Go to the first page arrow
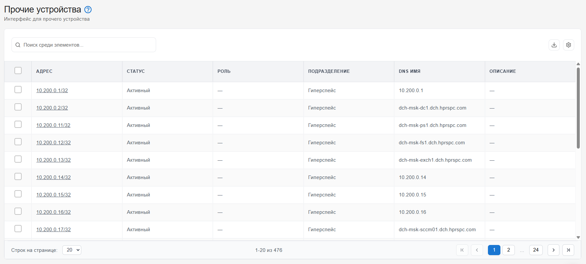Image resolution: width=586 pixels, height=264 pixels. 462,250
